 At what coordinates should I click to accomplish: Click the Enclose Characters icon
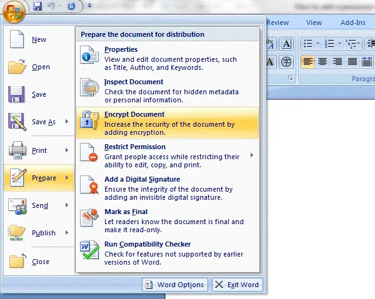point(286,62)
